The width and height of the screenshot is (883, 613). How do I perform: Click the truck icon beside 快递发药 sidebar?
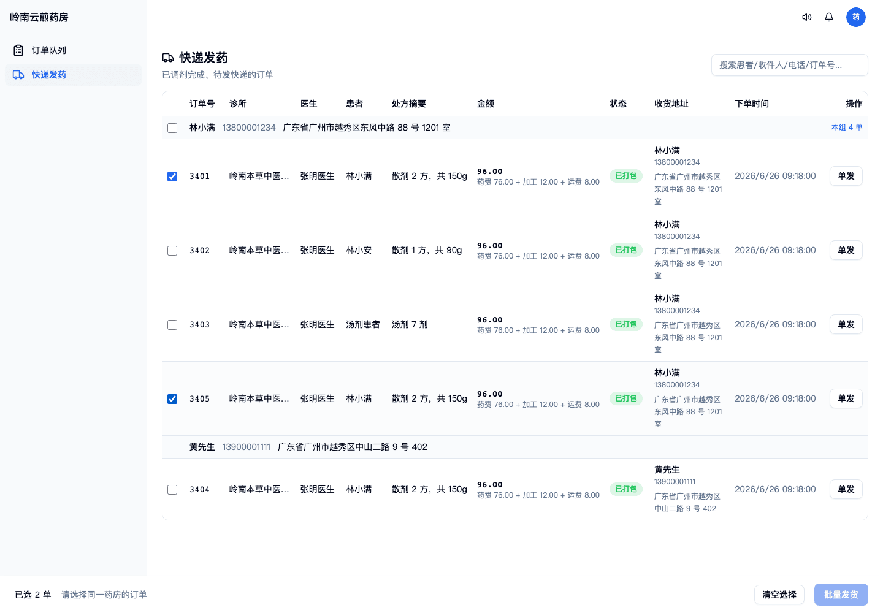tap(18, 75)
